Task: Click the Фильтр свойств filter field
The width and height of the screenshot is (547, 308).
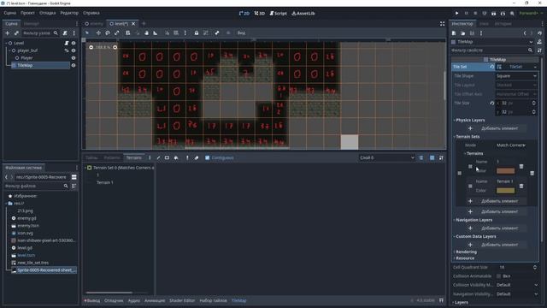Action: (x=492, y=50)
